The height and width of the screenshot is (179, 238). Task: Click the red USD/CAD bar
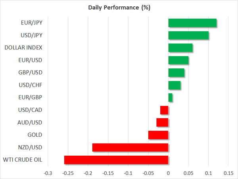tap(165, 110)
